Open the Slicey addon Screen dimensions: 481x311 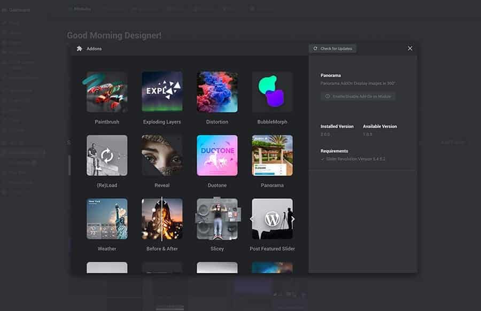click(217, 219)
